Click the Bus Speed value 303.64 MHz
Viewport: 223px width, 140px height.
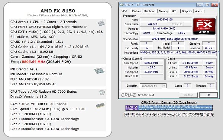coord(151,72)
